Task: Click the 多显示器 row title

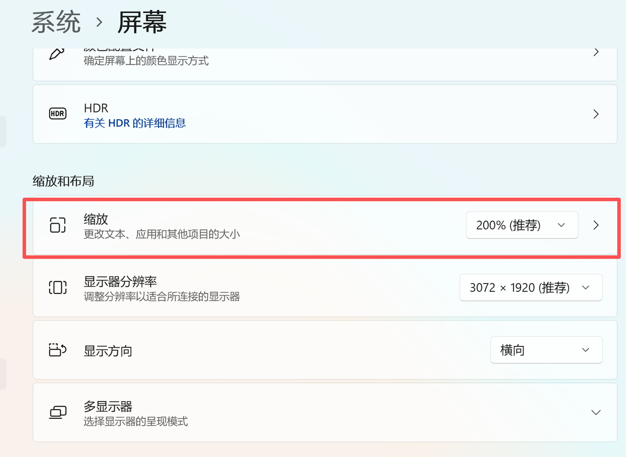Action: (x=108, y=407)
